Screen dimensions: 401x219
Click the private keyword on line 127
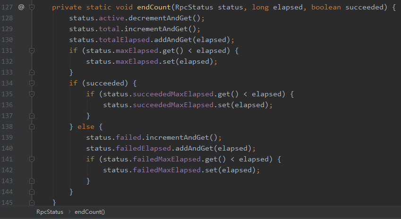67,7
